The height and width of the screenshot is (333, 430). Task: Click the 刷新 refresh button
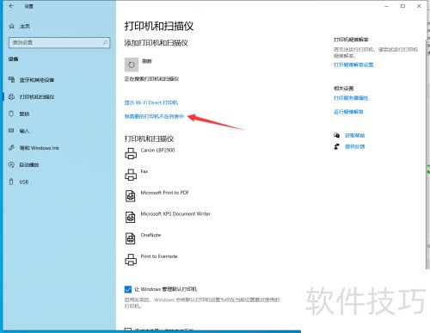132,65
